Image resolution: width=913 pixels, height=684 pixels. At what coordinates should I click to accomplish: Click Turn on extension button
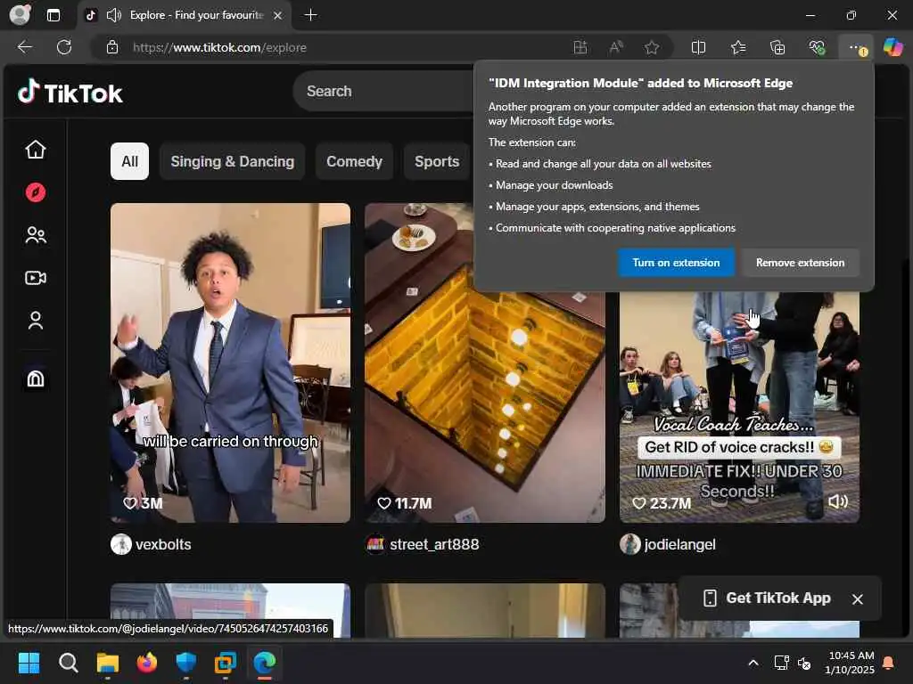point(676,263)
